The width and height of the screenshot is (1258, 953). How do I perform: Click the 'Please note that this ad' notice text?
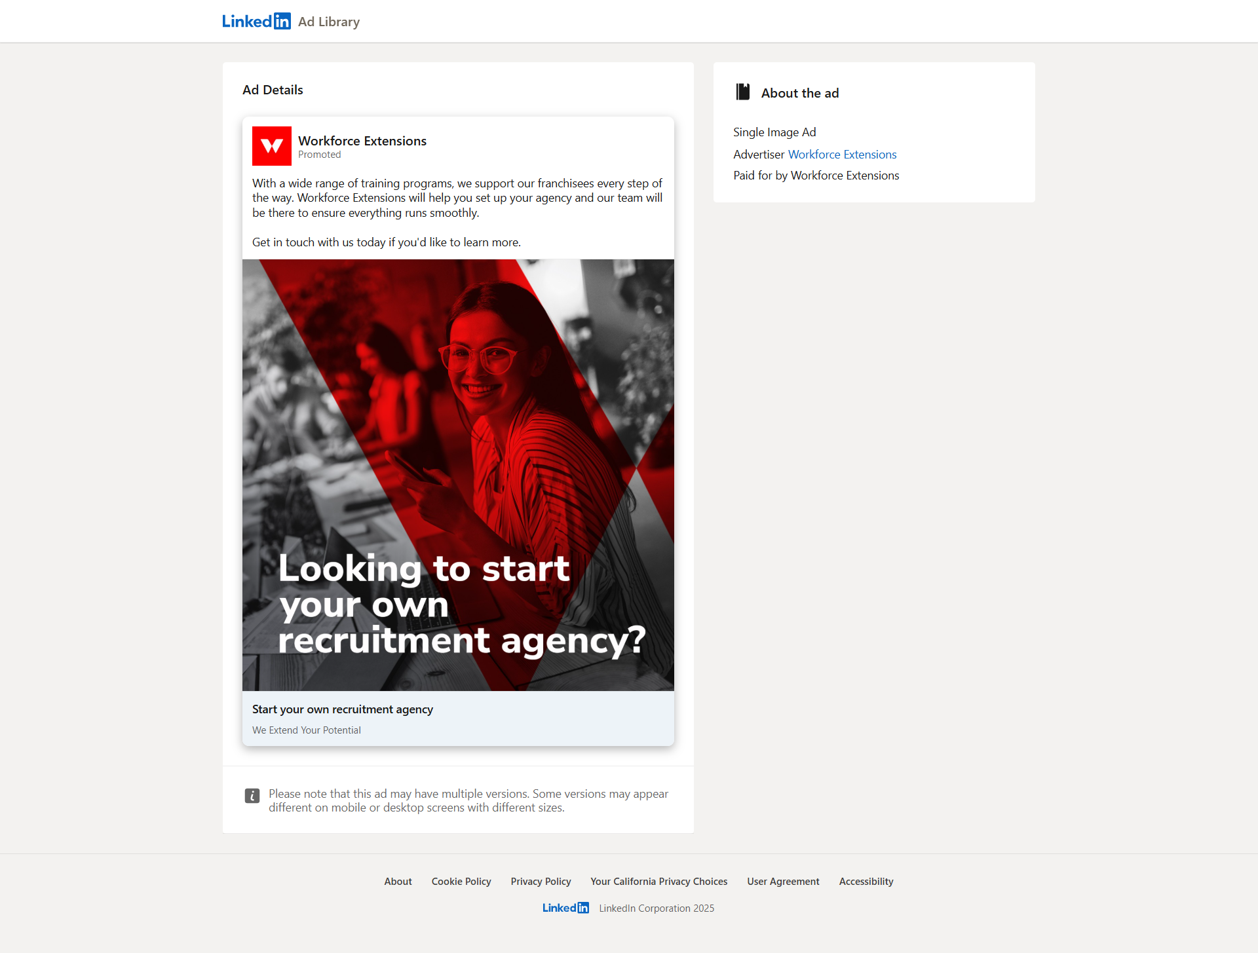pos(468,800)
